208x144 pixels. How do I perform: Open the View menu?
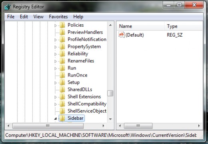(x=38, y=17)
